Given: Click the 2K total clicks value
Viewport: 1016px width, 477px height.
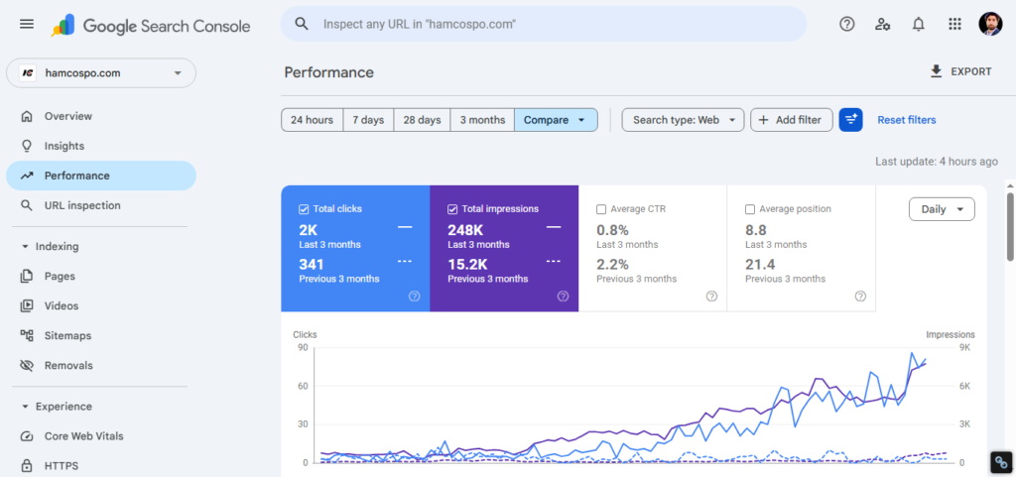Looking at the screenshot, I should tap(308, 230).
